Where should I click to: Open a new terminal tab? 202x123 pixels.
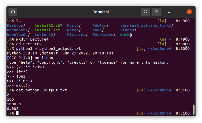click(13, 12)
